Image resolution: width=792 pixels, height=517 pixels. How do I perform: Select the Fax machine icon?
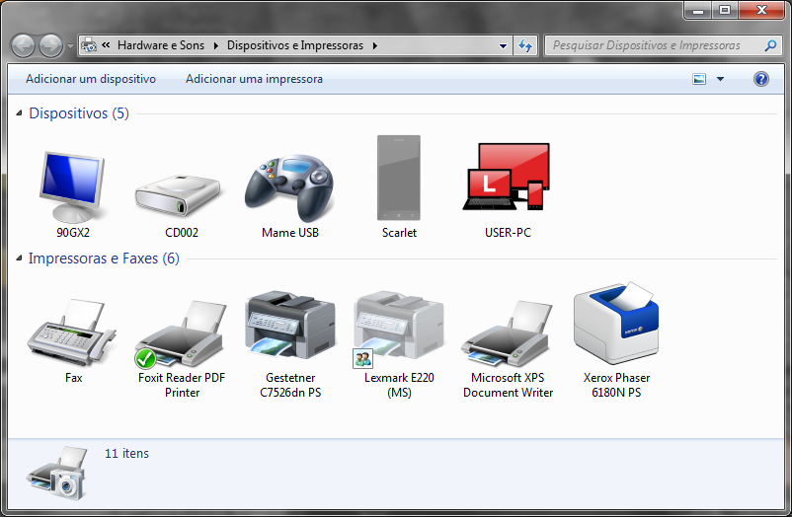[71, 332]
